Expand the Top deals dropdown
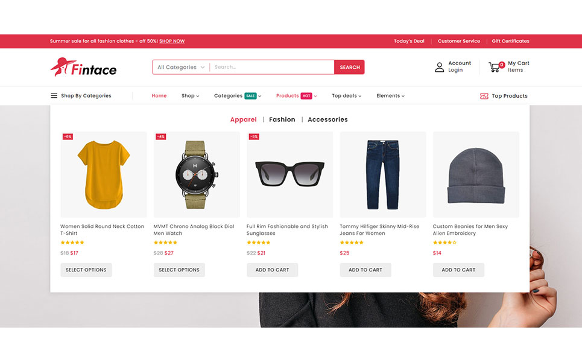Screen dimensions: 582x362 click(x=346, y=96)
